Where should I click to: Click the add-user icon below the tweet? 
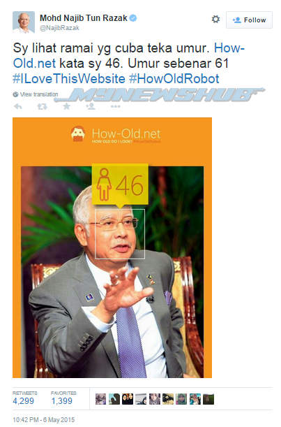[90, 106]
